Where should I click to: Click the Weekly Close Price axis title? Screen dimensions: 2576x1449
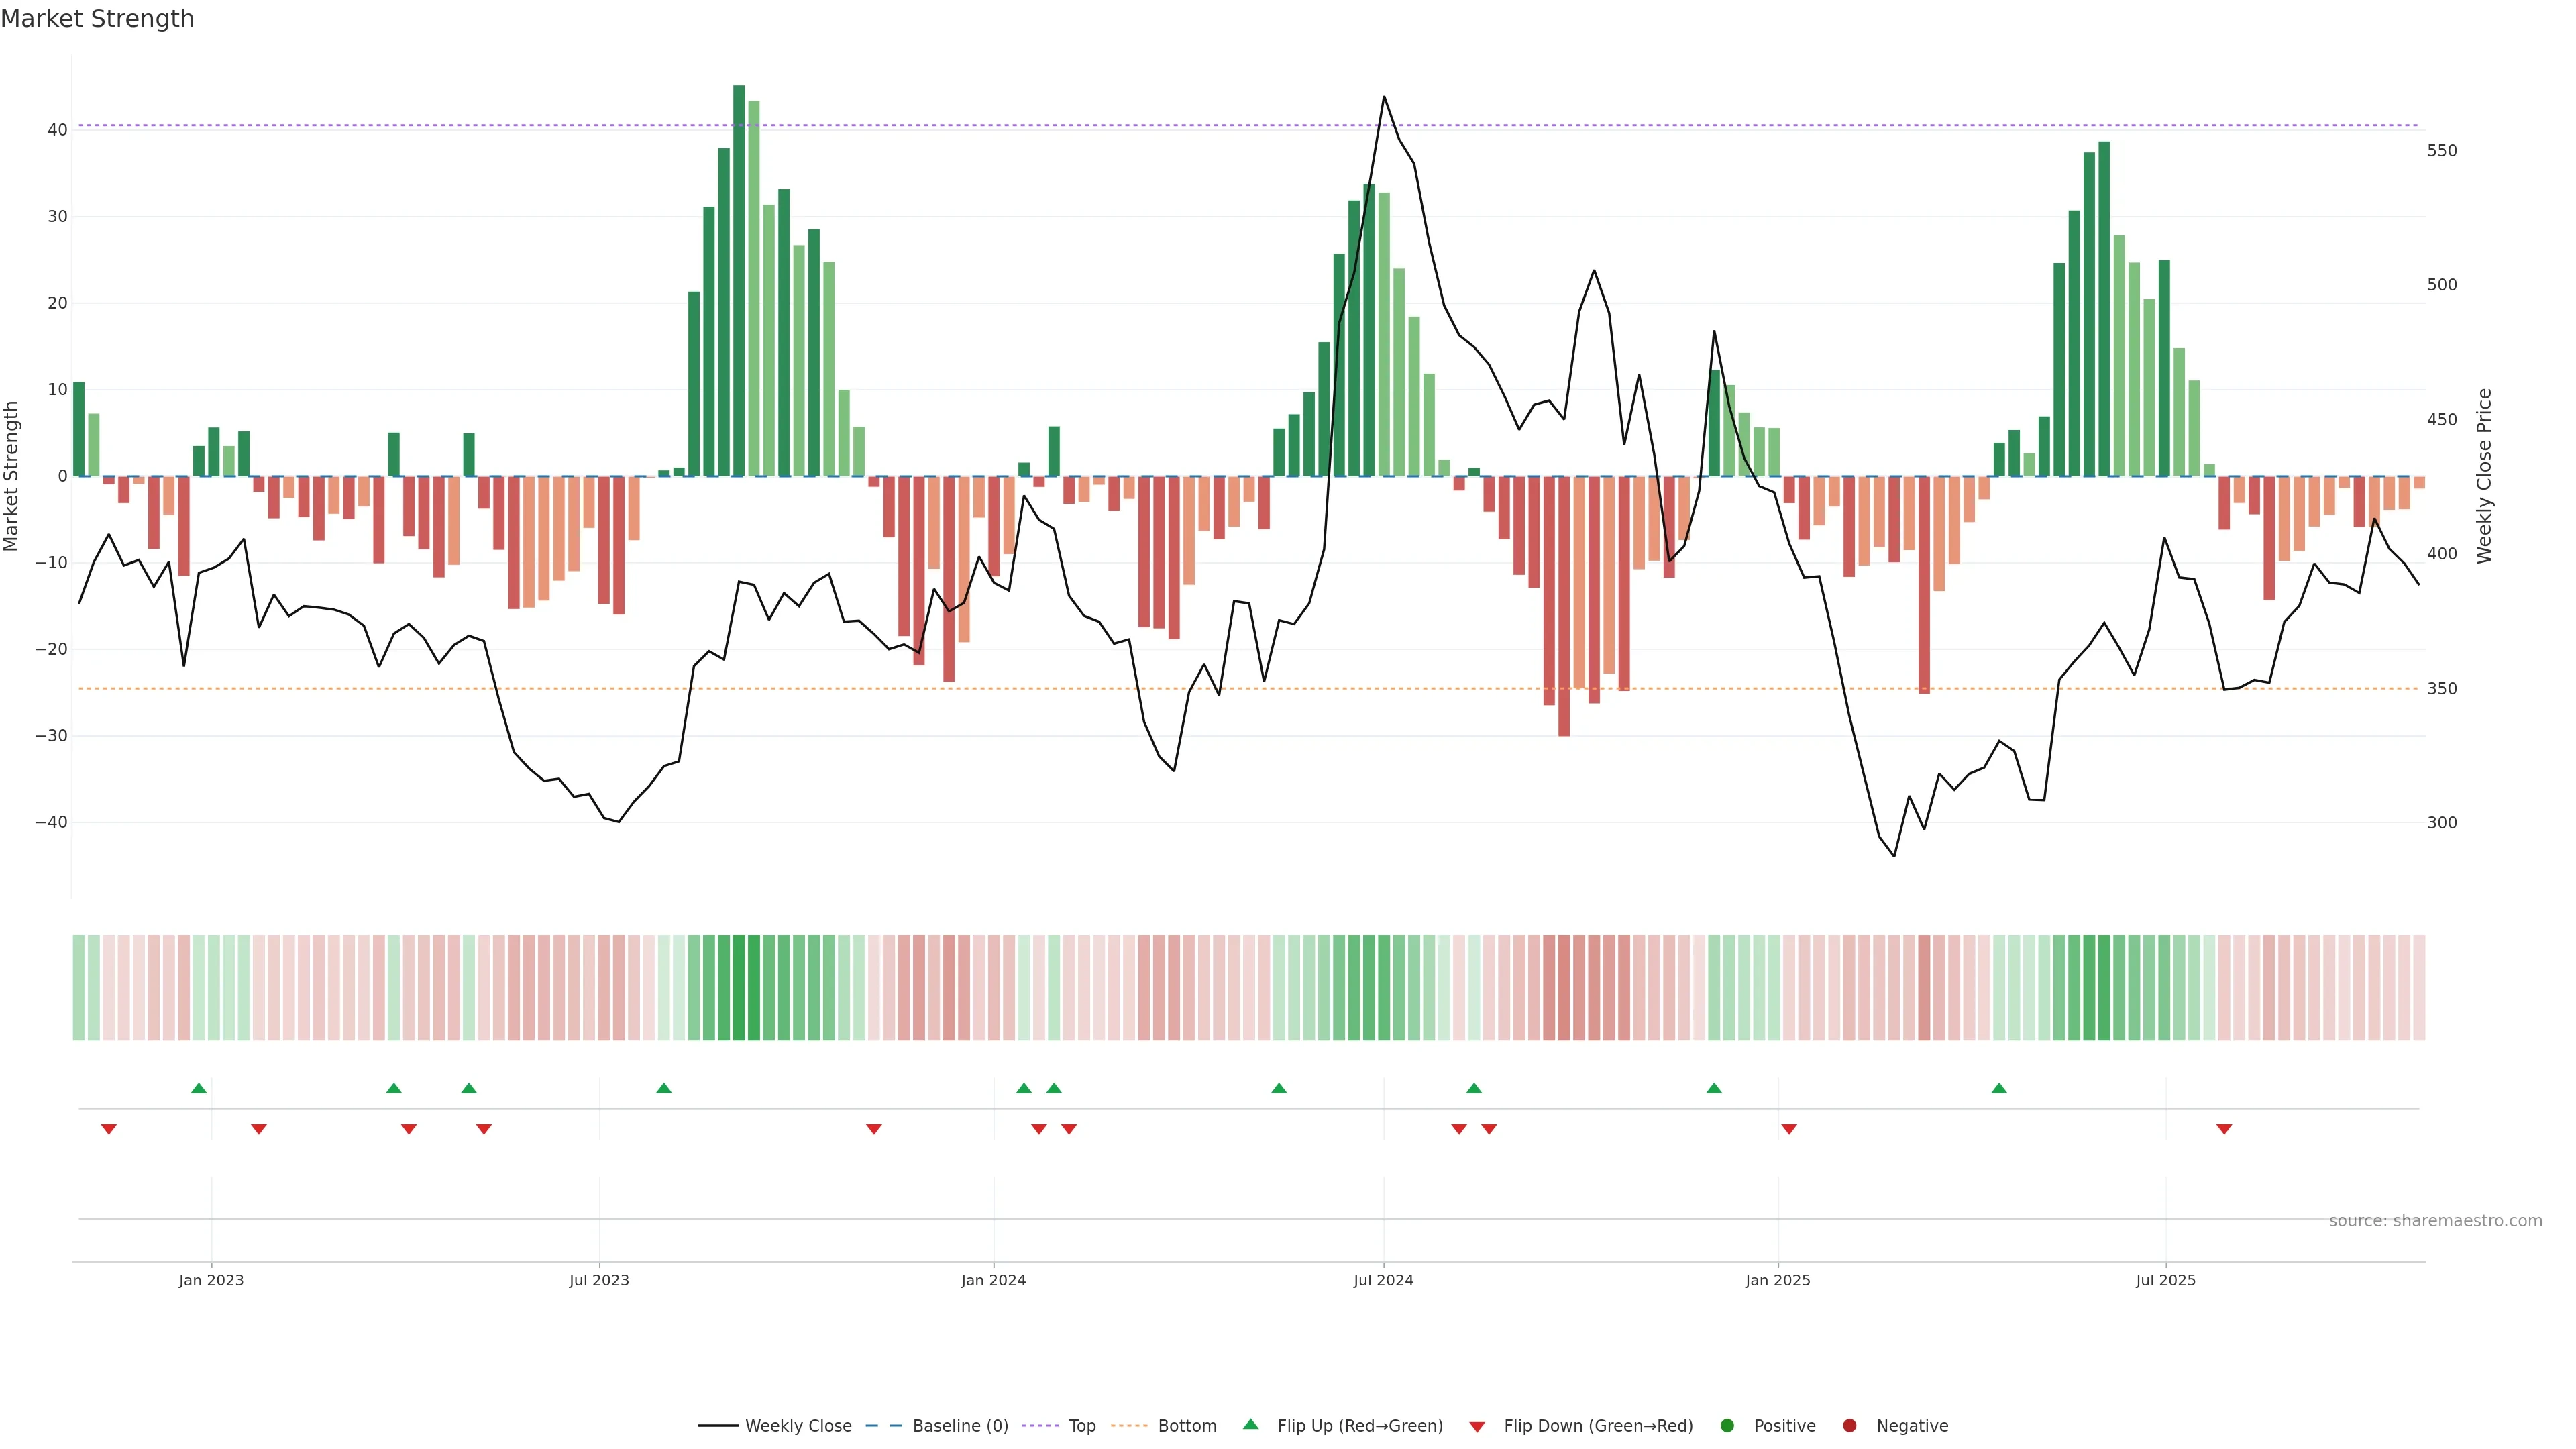(x=2484, y=476)
